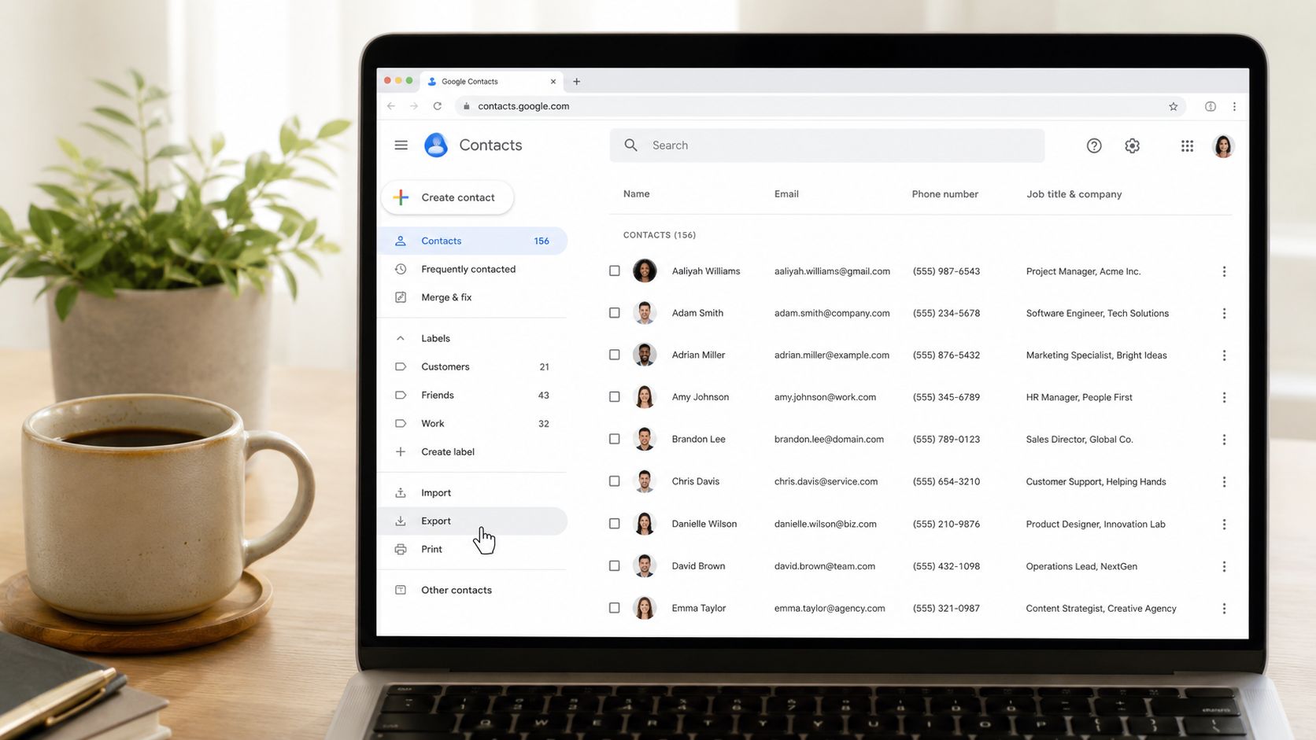Open the Customers label
The image size is (1316, 740).
click(x=473, y=366)
